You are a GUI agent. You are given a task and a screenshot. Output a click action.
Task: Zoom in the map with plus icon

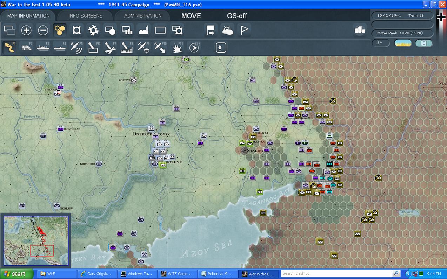26,30
